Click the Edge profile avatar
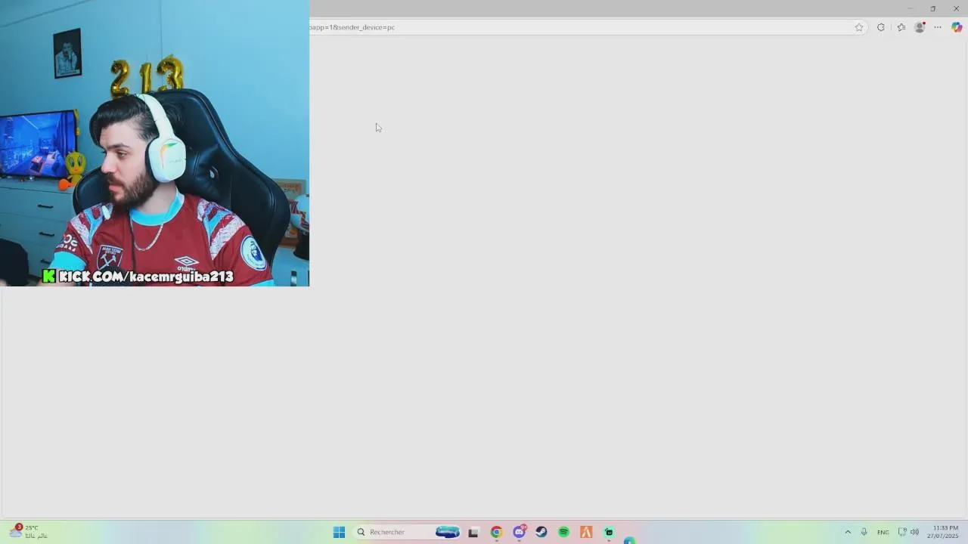 click(x=920, y=27)
